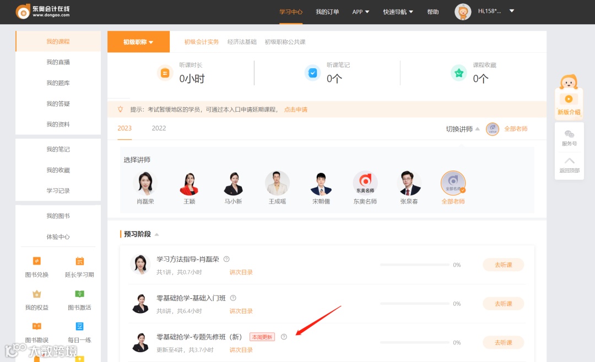Open 帮助 in top navigation

[433, 12]
